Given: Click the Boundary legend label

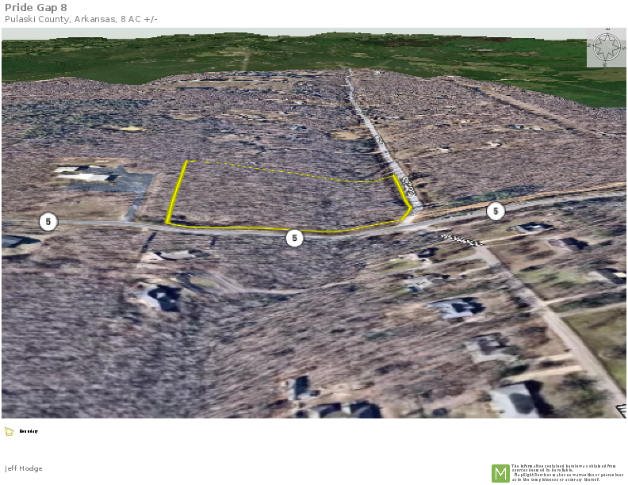Looking at the screenshot, I should pyautogui.click(x=29, y=432).
